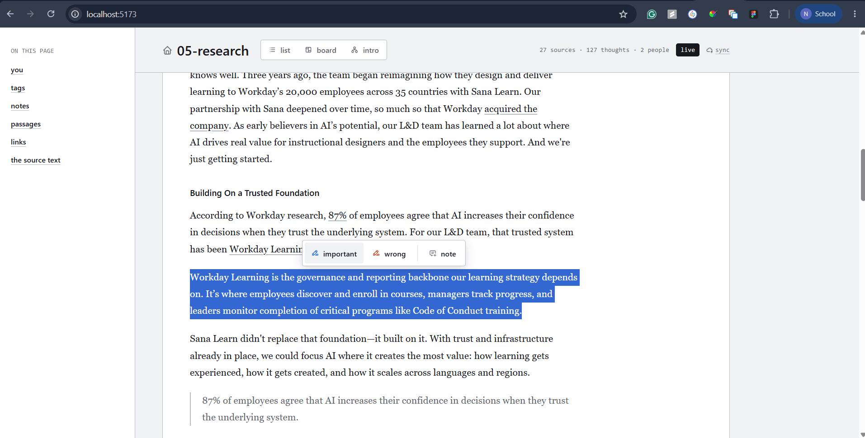Screen dimensions: 865x438
Task: Open the Figma extension icon
Action: point(753,14)
